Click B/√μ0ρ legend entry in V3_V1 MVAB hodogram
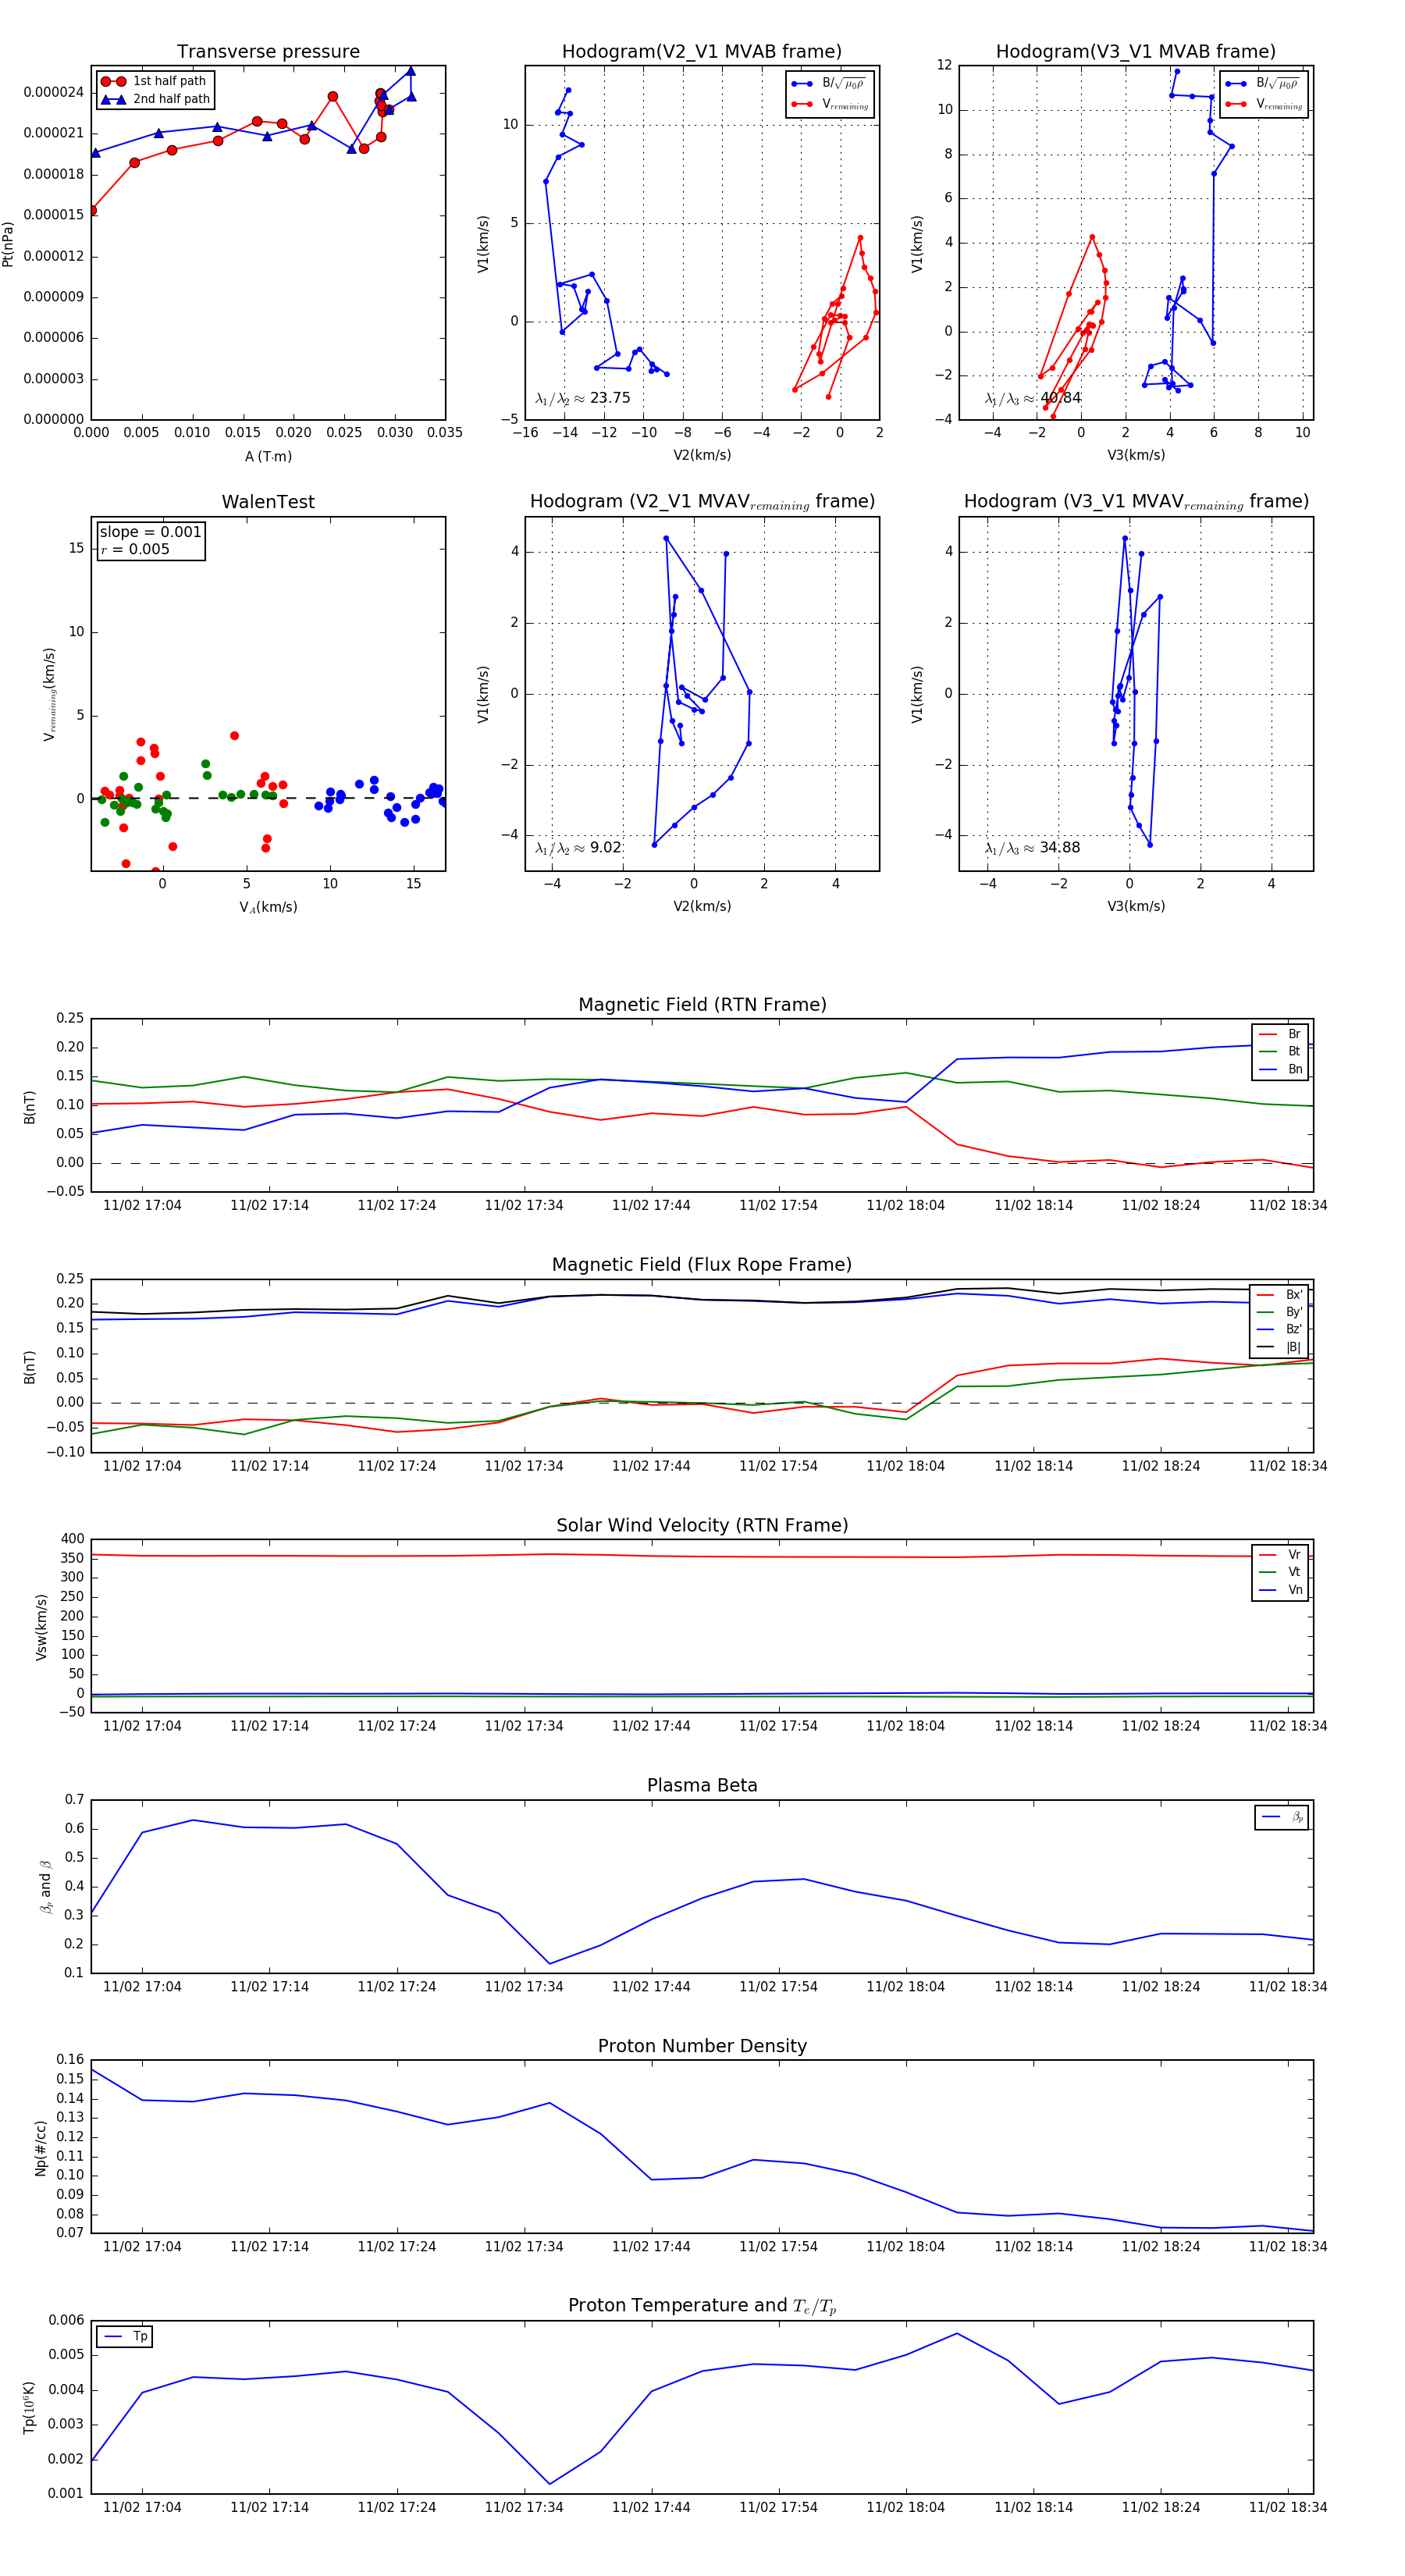Screen dimensions: 1405x2576 coord(1264,83)
